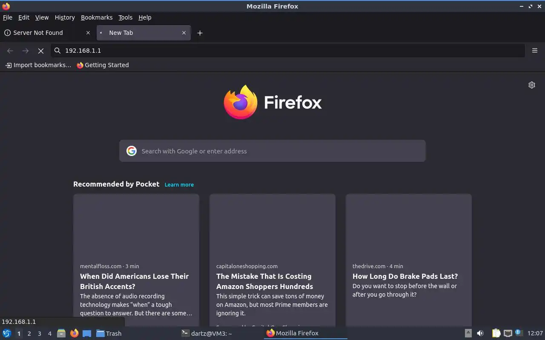This screenshot has height=340, width=545.
Task: Click the mentalfloss.com · 3 min source text
Action: (x=109, y=266)
